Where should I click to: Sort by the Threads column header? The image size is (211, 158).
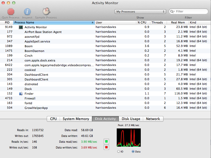pos(158,22)
